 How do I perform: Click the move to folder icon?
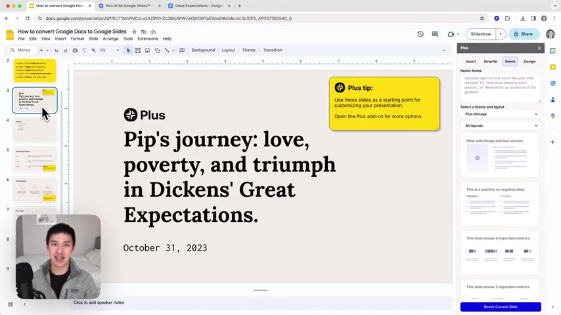[x=143, y=31]
